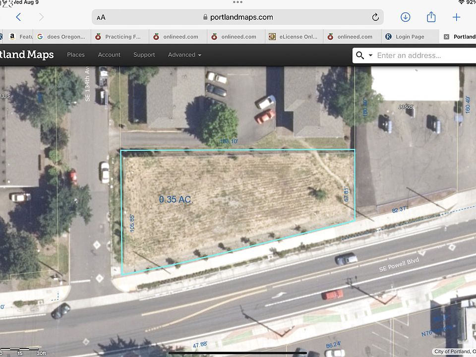Screen dimensions: 476x357
Task: Click the 0.35 AC parcel label
Action: click(176, 199)
